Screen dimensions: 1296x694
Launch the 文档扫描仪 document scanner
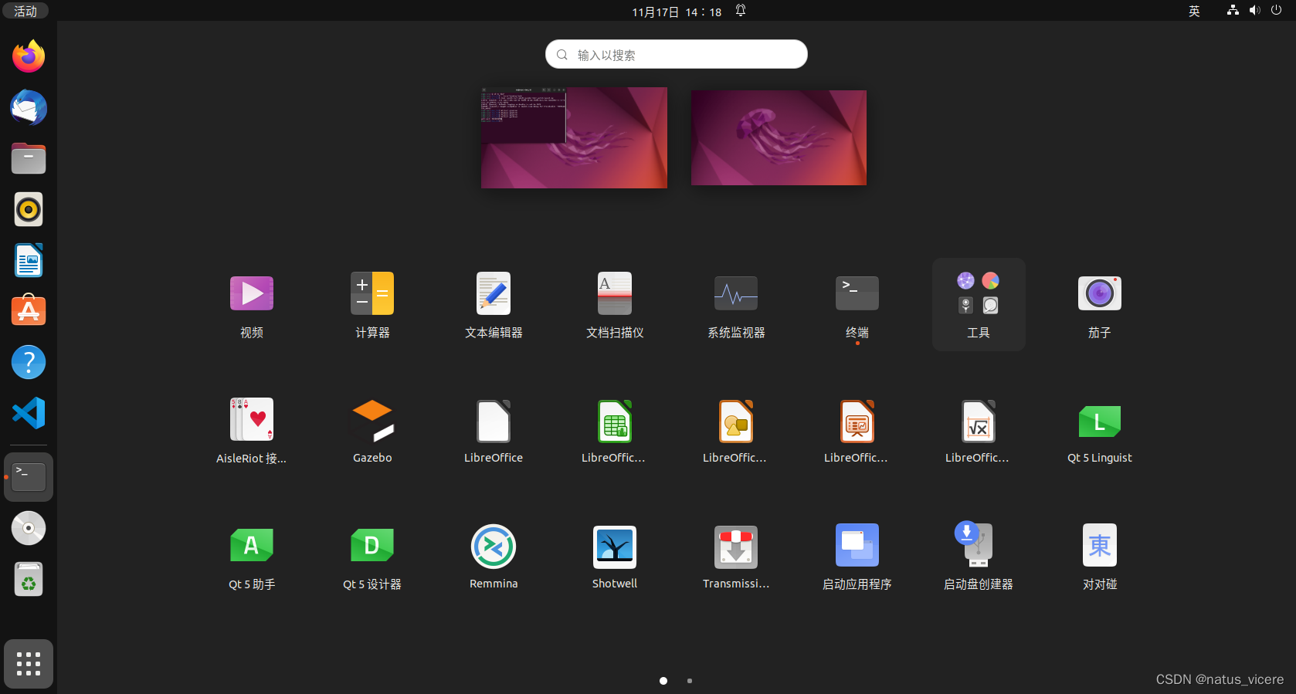pos(615,304)
